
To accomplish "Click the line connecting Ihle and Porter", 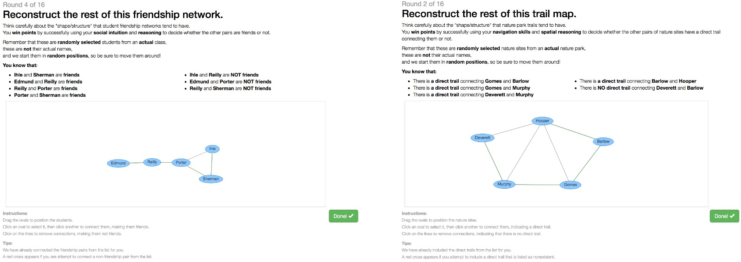I will pos(197,156).
